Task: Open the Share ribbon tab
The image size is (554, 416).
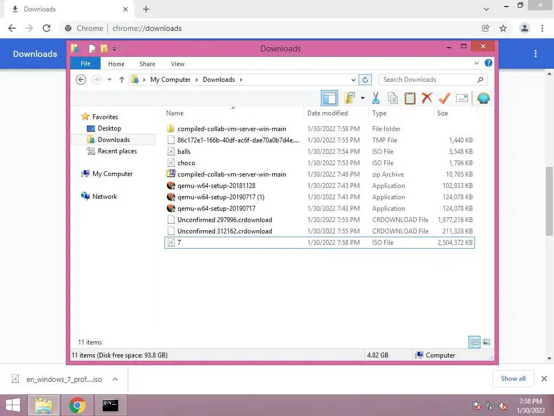Action: 147,64
